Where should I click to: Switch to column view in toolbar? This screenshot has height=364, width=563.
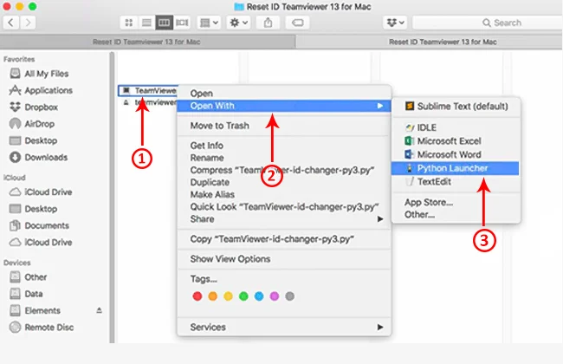point(164,23)
